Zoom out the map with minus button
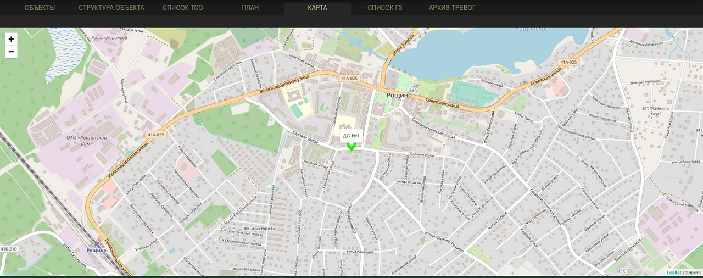Image resolution: width=703 pixels, height=278 pixels. [11, 52]
